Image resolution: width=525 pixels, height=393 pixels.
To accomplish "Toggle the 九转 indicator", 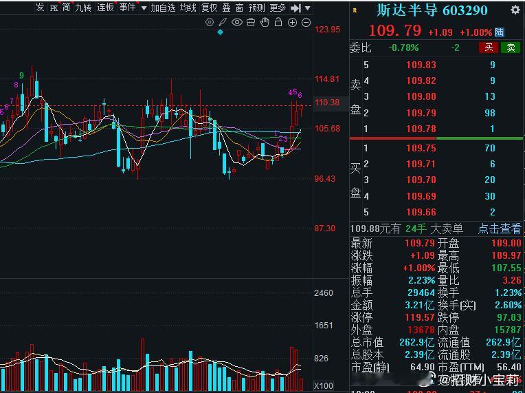I will coord(83,8).
